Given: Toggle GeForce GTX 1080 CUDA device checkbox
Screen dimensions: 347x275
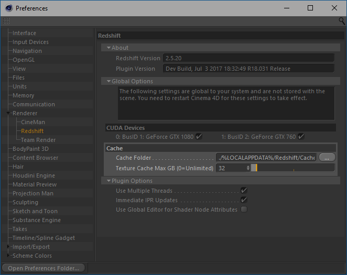Looking at the screenshot, I should 199,137.
